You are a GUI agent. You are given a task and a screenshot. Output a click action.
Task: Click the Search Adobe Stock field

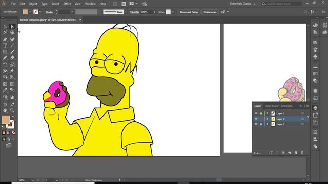point(281,4)
